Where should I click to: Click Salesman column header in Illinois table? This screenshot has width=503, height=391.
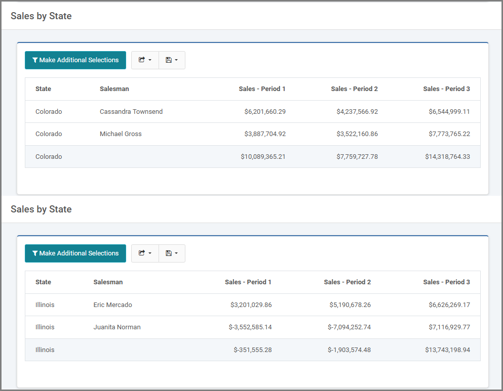click(x=108, y=282)
